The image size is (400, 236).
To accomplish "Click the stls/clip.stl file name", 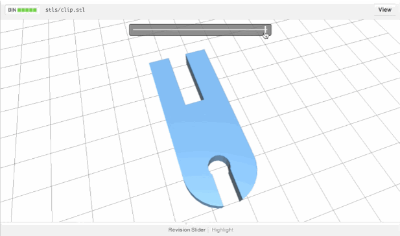I will [65, 10].
